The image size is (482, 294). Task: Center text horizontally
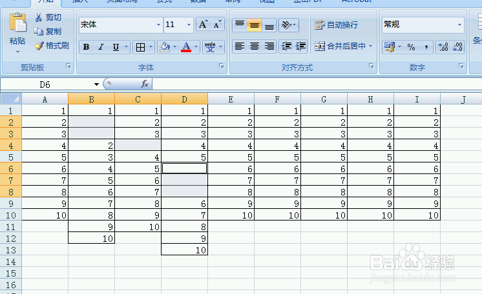[254, 46]
